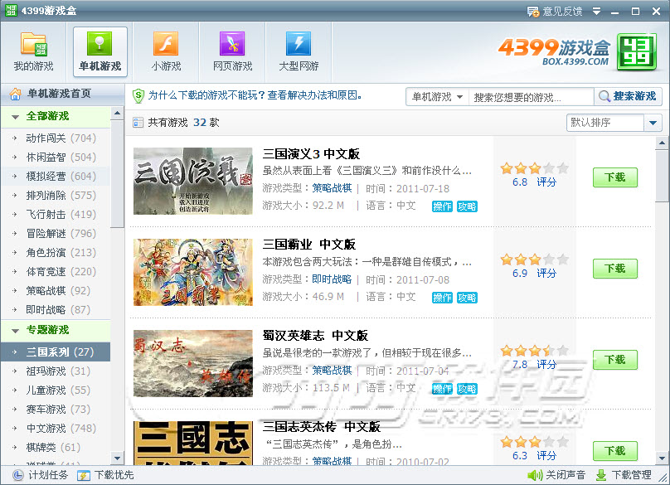Image resolution: width=670 pixels, height=485 pixels.
Task: Click the home icon beside 单机游戏首页
Action: [15, 94]
